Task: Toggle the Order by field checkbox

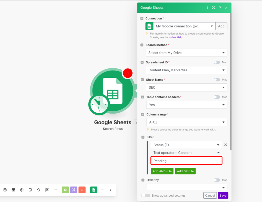Action: point(143,180)
